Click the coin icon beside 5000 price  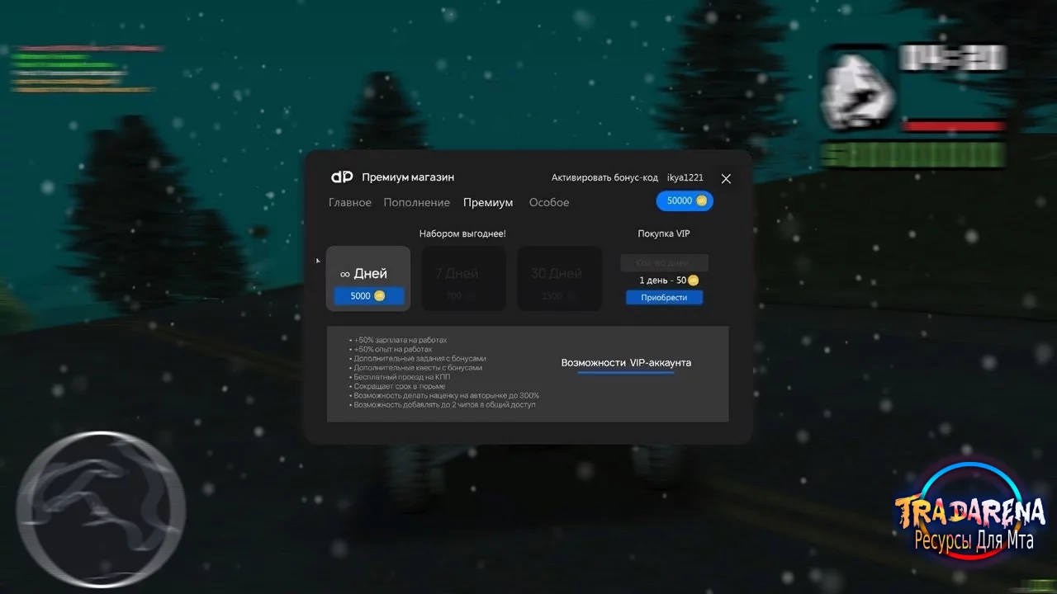pyautogui.click(x=380, y=295)
